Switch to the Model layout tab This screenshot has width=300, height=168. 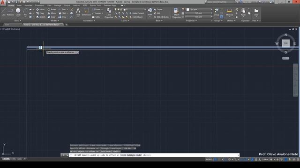pyautogui.click(x=6, y=159)
